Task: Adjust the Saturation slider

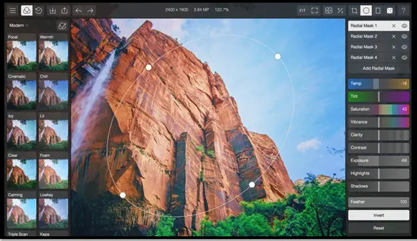Action: tap(379, 109)
